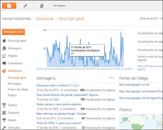
Task: Go to Páginas in the sidebar
Action: (x=12, y=56)
